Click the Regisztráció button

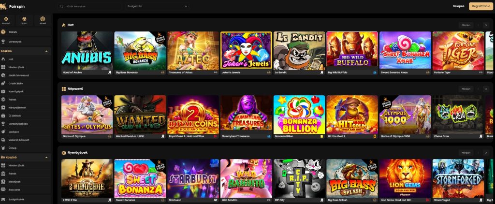pos(481,6)
